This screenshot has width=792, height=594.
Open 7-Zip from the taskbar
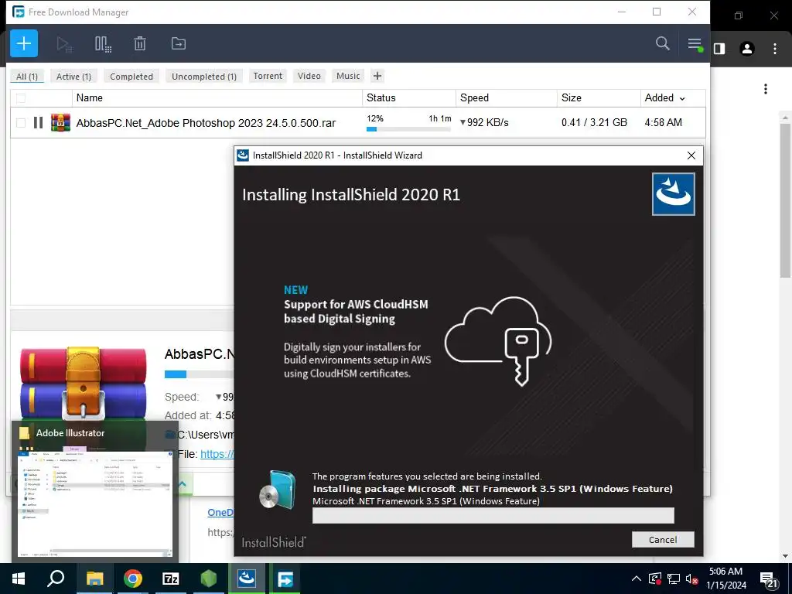[x=171, y=579]
